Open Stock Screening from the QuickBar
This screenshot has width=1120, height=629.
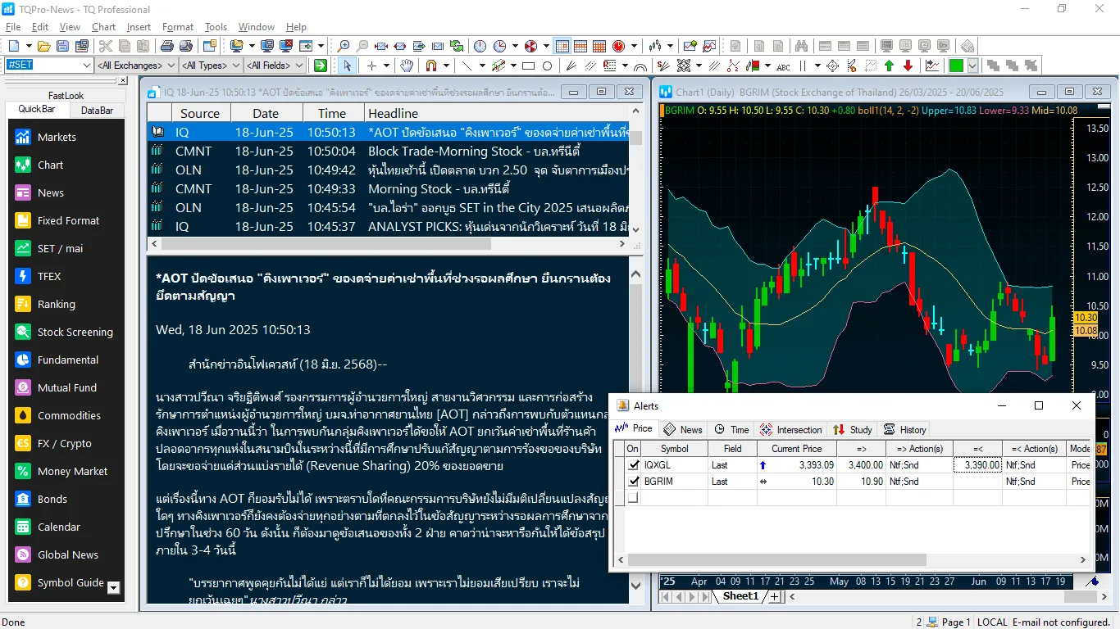point(75,332)
